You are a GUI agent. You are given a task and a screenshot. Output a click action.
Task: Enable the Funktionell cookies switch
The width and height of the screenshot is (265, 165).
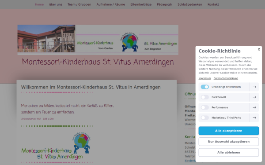204,97
